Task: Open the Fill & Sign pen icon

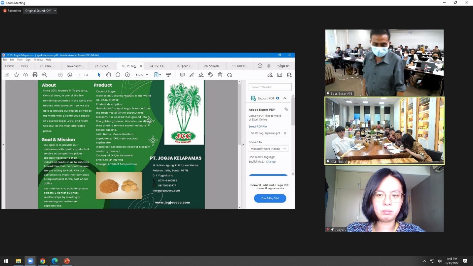Action: point(201,75)
